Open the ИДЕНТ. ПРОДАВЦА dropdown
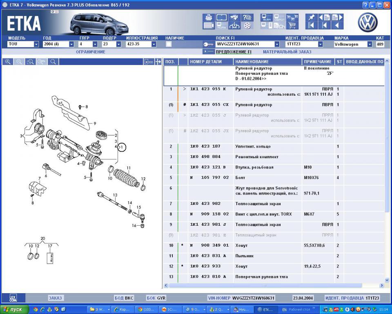 320,44
